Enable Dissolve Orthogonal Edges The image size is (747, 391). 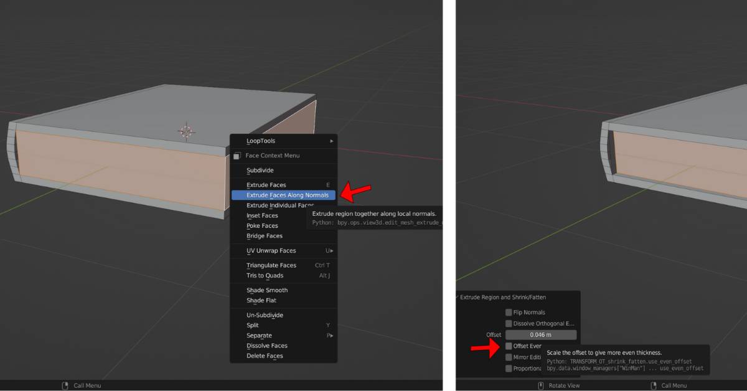click(x=508, y=323)
